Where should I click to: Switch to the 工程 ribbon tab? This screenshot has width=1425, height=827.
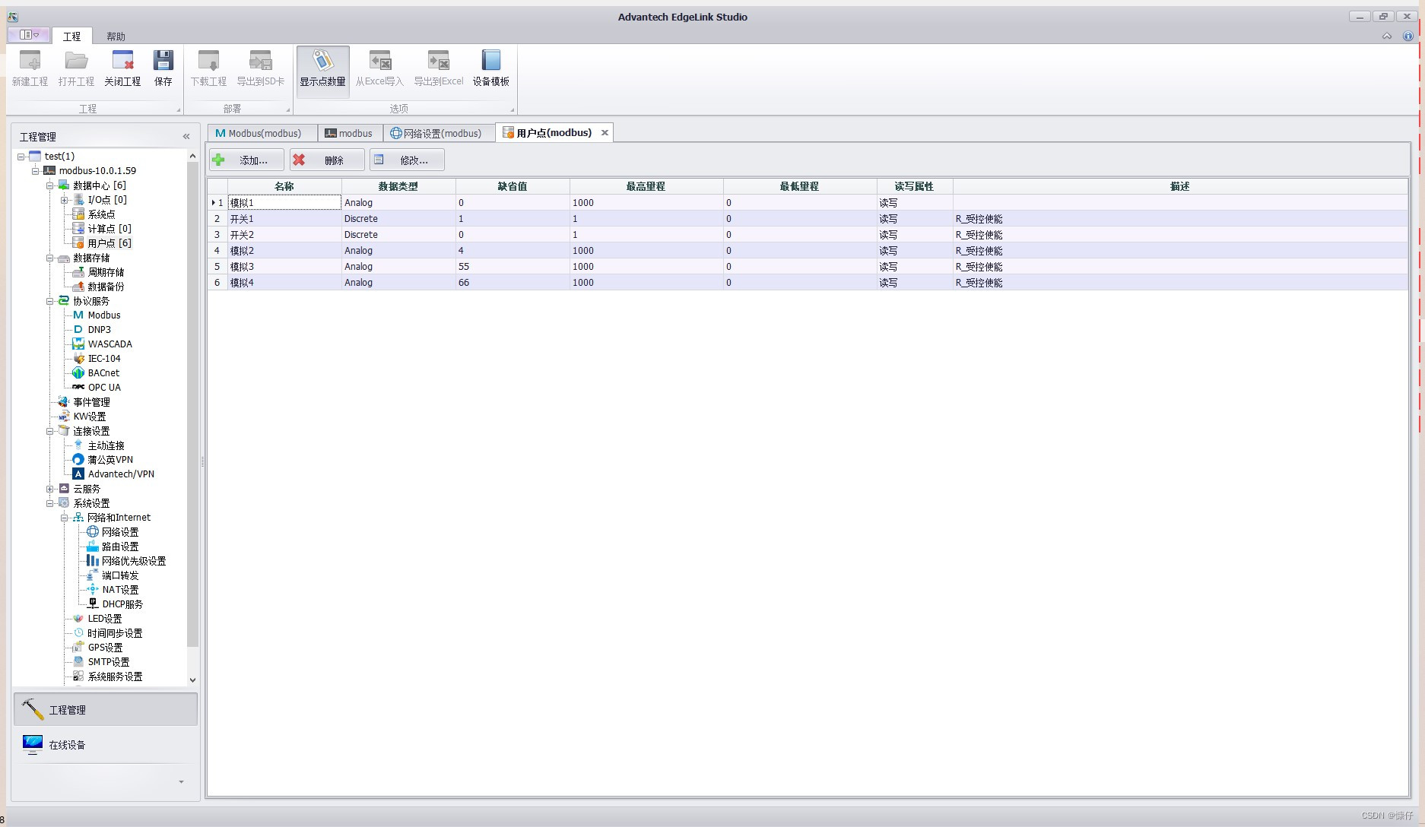71,36
